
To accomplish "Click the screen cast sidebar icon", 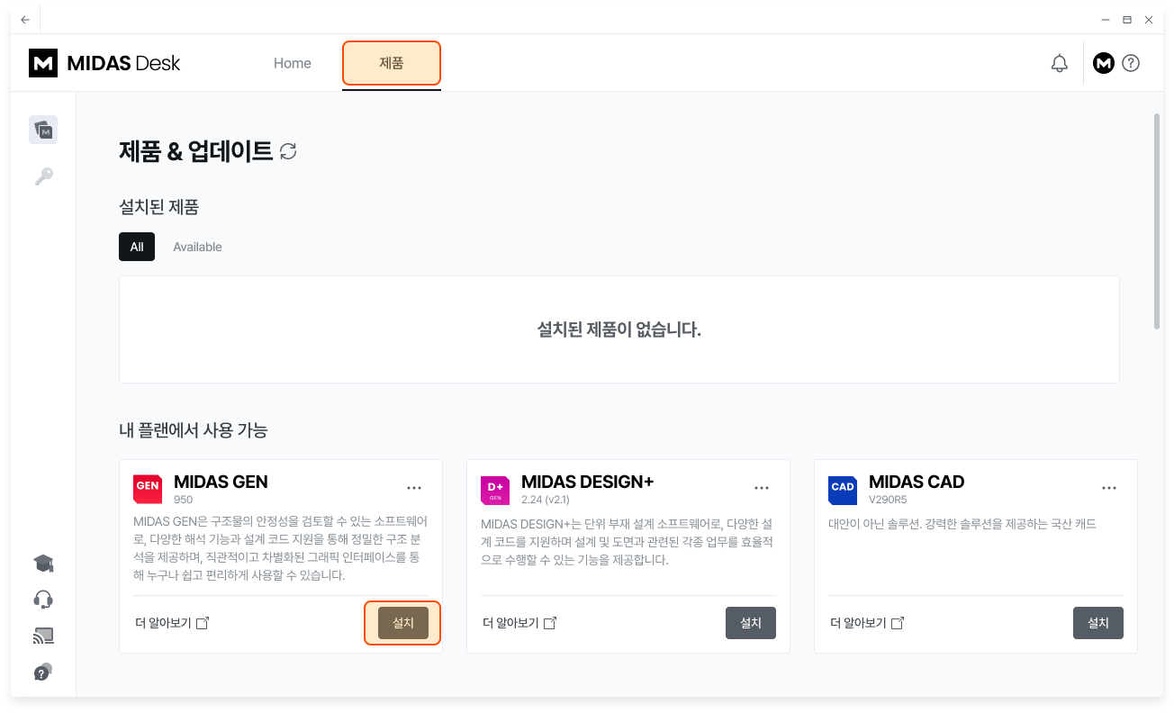I will coord(43,636).
